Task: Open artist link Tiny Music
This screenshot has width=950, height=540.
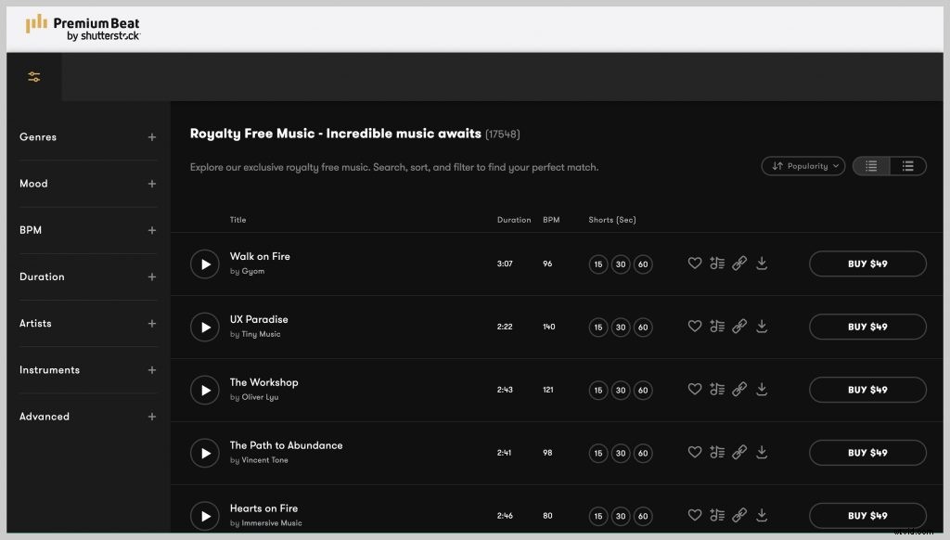Action: click(x=260, y=334)
